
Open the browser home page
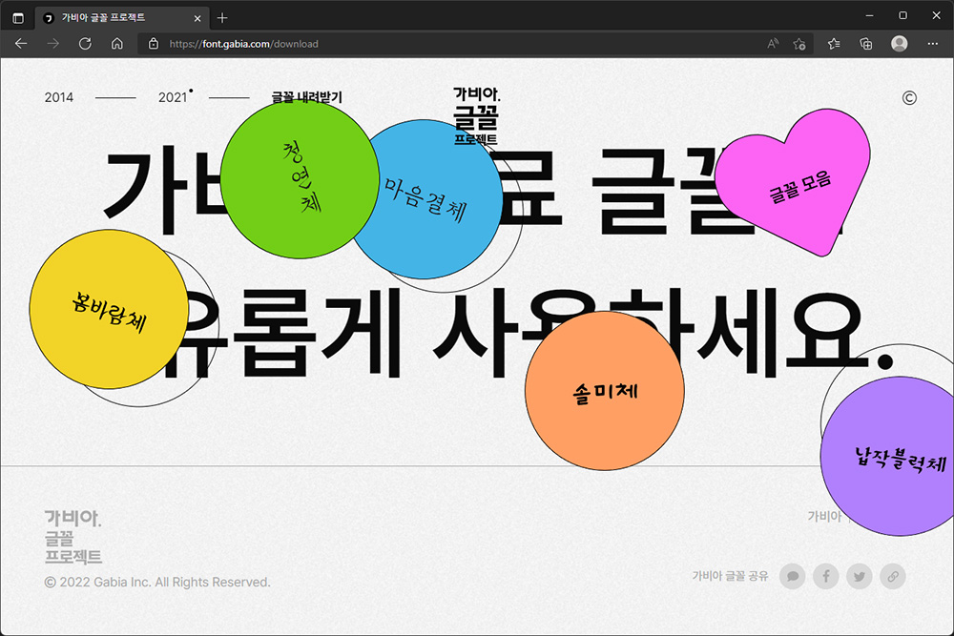click(116, 44)
